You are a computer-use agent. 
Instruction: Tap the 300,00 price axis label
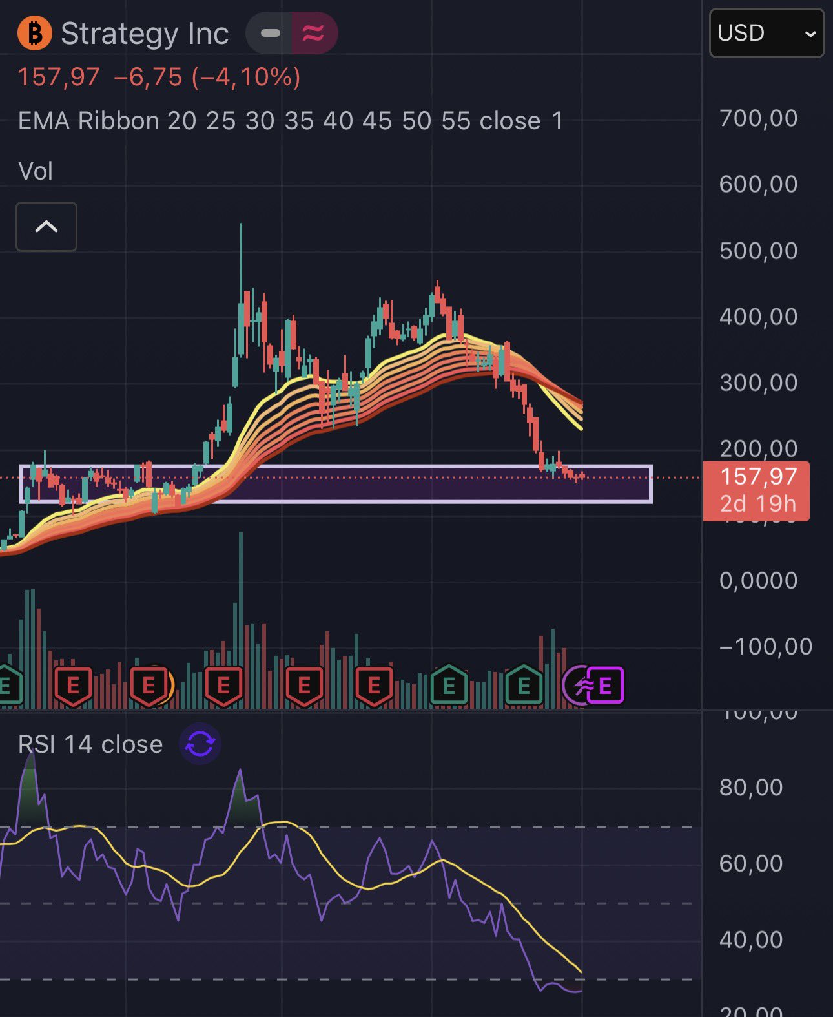pyautogui.click(x=759, y=383)
